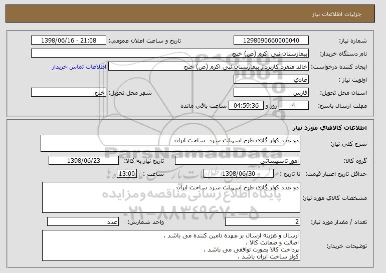Click the label تاریخ و ساعت اعلان عمومی
This screenshot has width=386, height=273.
[x=145, y=41]
